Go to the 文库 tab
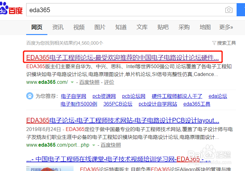The height and width of the screenshot is (171, 245). pos(142,27)
